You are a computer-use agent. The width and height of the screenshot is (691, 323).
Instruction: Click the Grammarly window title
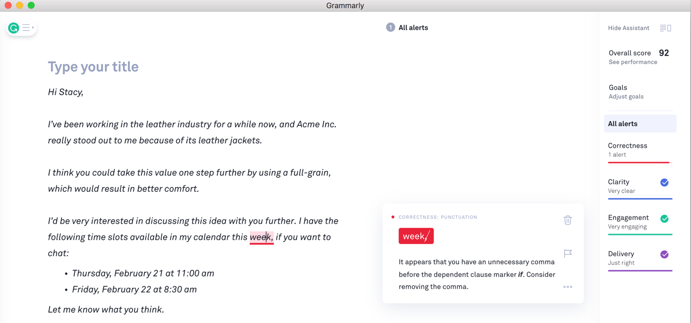345,5
